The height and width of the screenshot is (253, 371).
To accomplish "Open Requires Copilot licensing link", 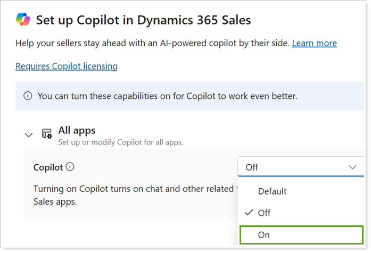I will 67,66.
